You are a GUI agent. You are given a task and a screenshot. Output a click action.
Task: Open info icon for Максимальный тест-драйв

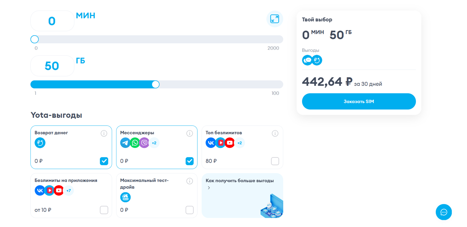(190, 181)
